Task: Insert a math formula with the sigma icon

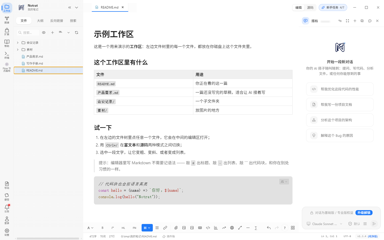Action: click(x=256, y=228)
